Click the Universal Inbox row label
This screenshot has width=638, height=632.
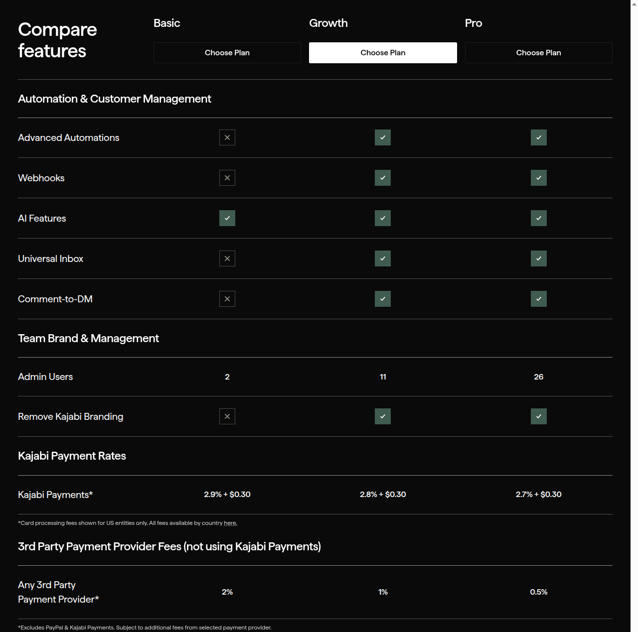coord(50,258)
